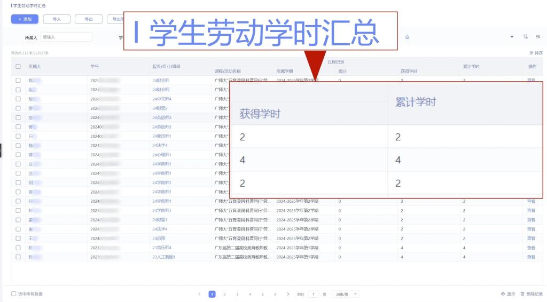The height and width of the screenshot is (302, 547).
Task: Click the lock icon in filter bar
Action: tap(408, 37)
